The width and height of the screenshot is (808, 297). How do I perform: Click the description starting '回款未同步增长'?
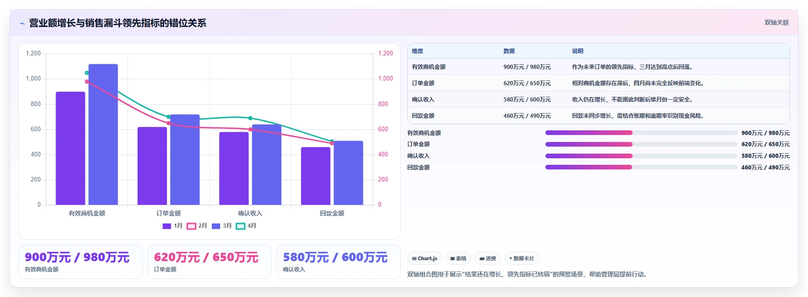[x=639, y=116]
